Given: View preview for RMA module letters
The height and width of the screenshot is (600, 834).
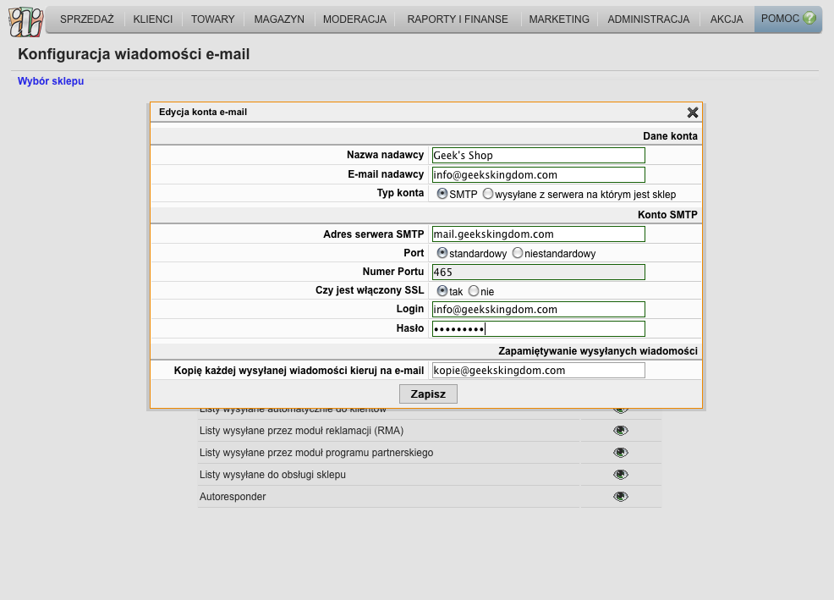Looking at the screenshot, I should coord(621,430).
